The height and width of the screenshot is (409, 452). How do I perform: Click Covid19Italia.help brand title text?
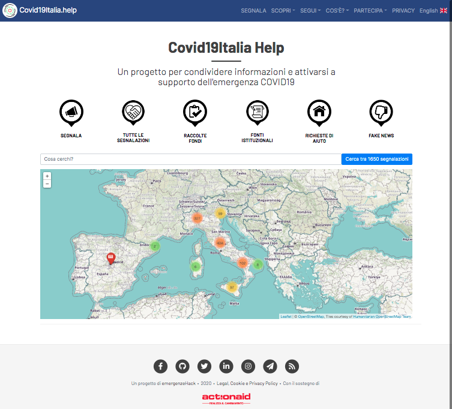point(48,10)
